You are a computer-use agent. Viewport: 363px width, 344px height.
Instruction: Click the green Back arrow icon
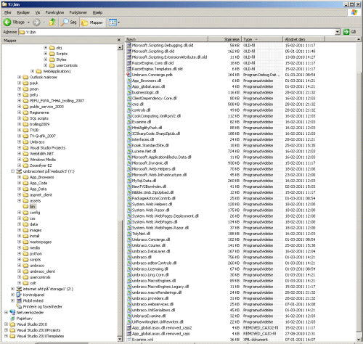[x=7, y=22]
